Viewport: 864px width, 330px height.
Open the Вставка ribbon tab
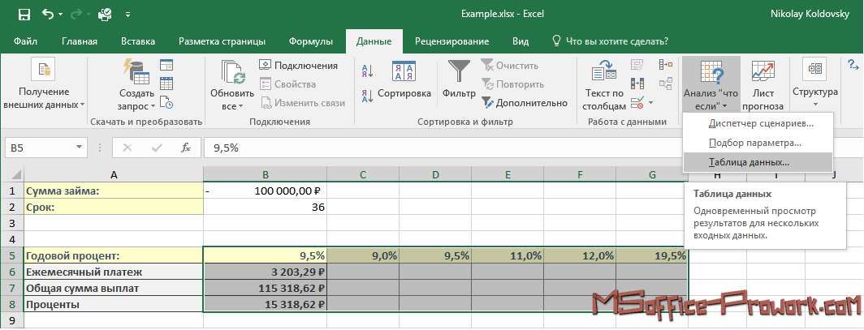pos(138,41)
